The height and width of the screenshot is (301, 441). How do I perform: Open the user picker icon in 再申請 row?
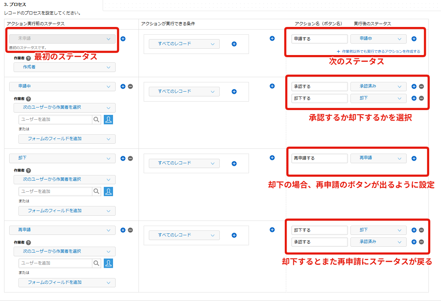pos(108,263)
